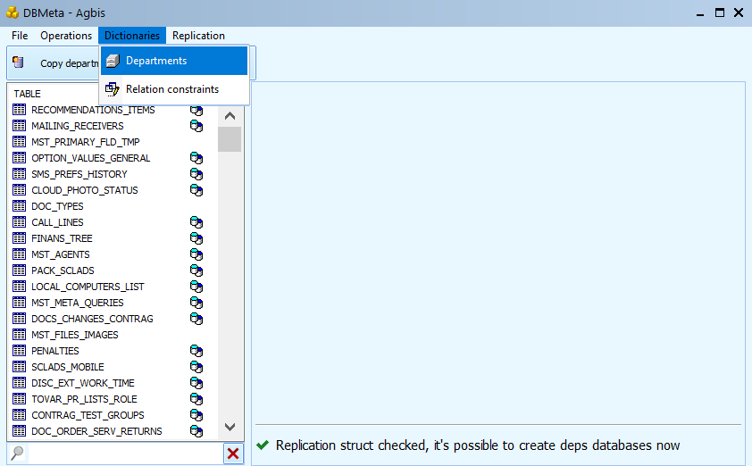Select the TOVAR_PR_LISTS_ROLE table row
Screen dimensions: 752x466
pyautogui.click(x=113, y=399)
